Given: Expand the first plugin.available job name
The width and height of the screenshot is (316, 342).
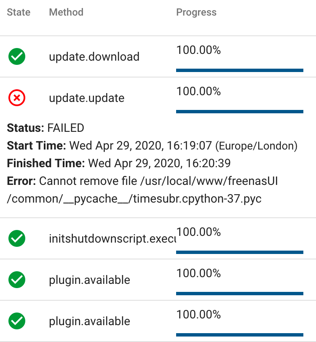Looking at the screenshot, I should (89, 280).
